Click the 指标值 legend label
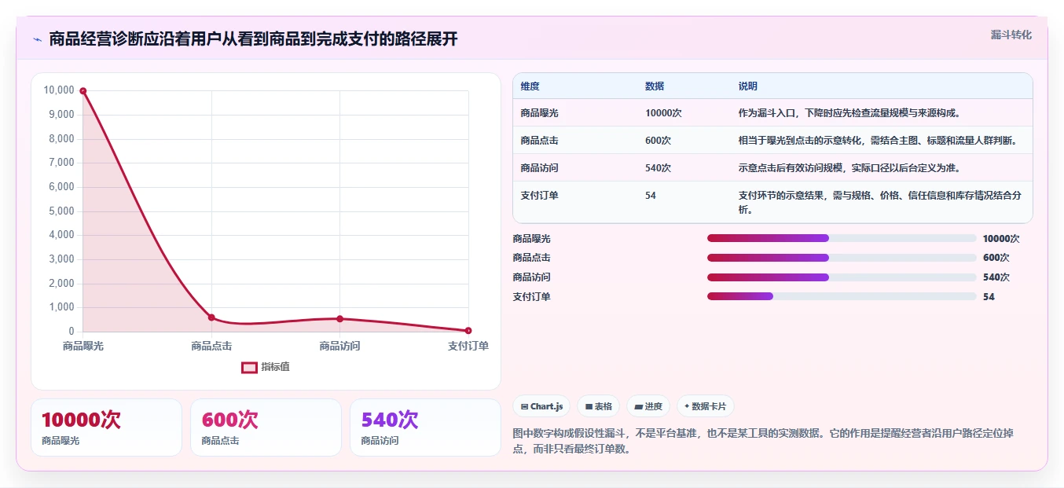This screenshot has width=1064, height=488. click(x=276, y=367)
